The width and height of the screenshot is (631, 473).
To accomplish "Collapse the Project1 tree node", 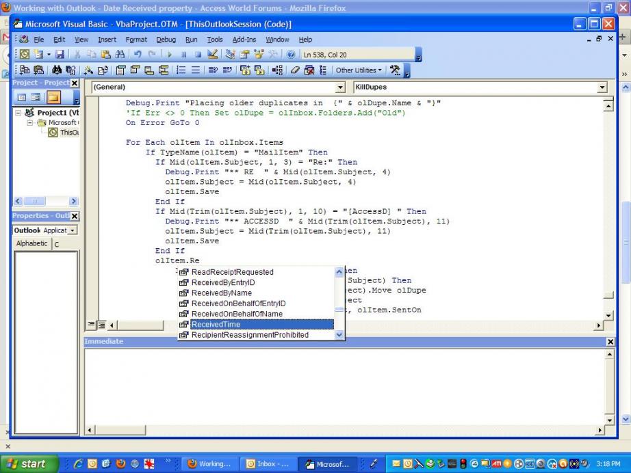I will coord(18,113).
